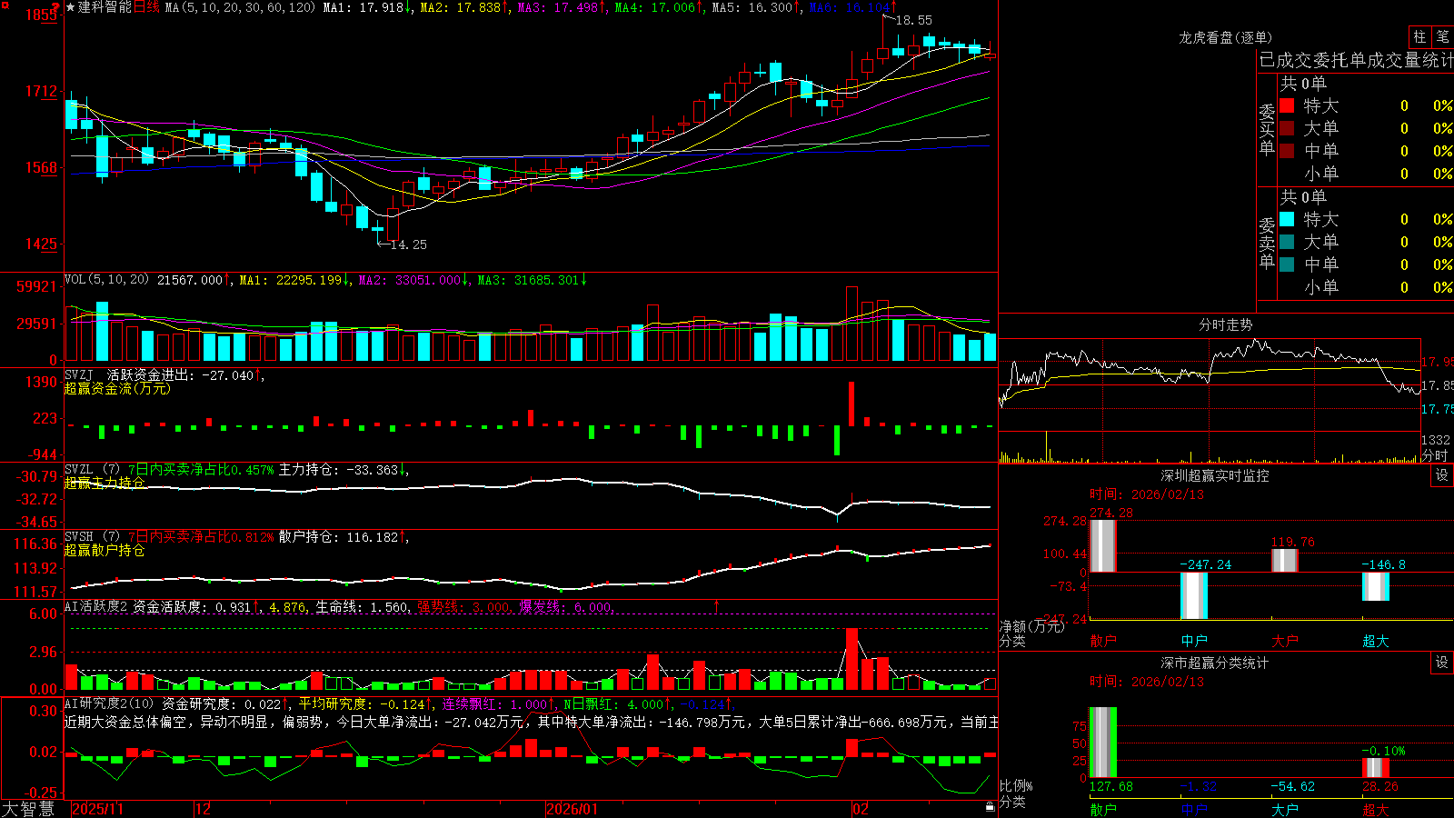Click the SVZL (7) indicator label
The width and height of the screenshot is (1454, 818).
click(92, 470)
